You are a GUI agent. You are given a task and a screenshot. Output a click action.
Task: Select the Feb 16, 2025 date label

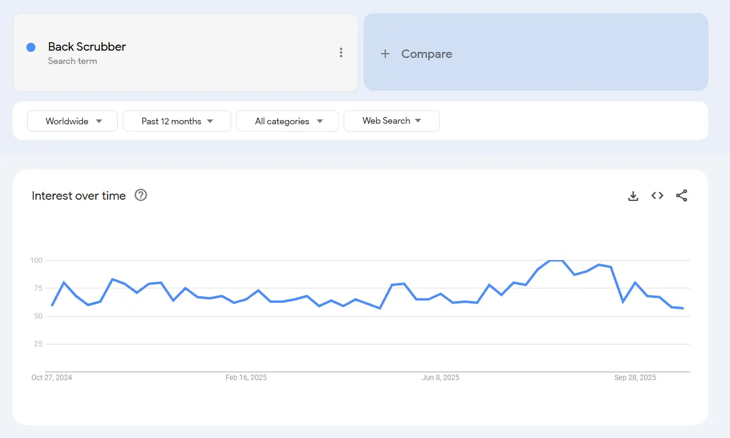(x=246, y=378)
